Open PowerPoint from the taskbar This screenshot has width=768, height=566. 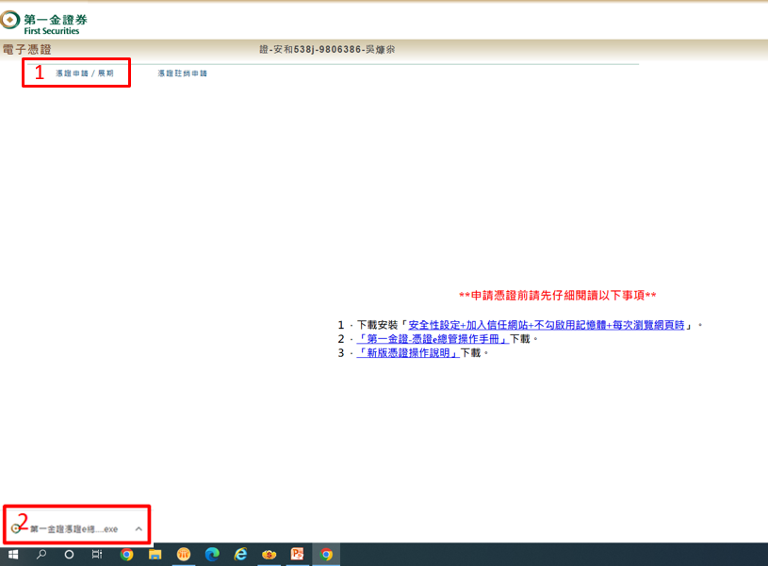(298, 555)
